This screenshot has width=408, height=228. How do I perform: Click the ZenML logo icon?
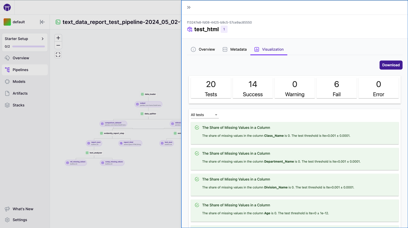tap(7, 7)
